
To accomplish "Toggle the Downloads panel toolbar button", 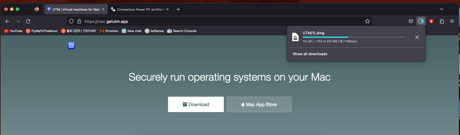I will tap(421, 21).
